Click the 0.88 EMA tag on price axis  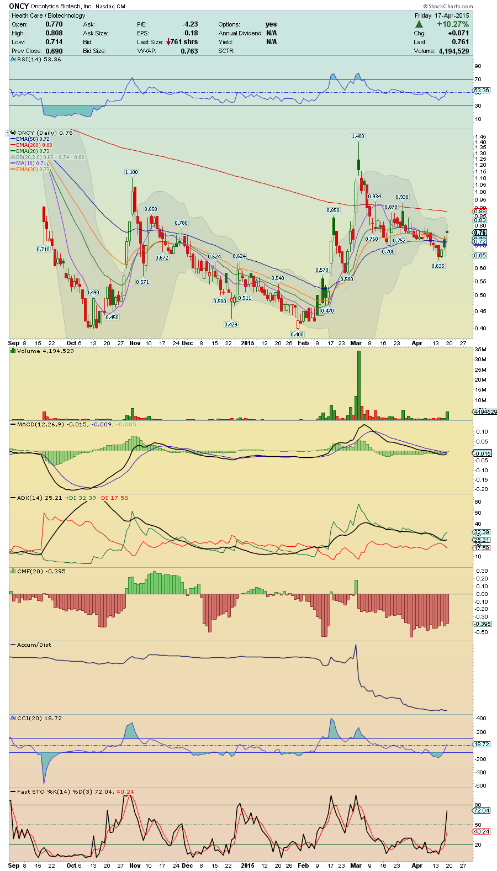coord(480,211)
